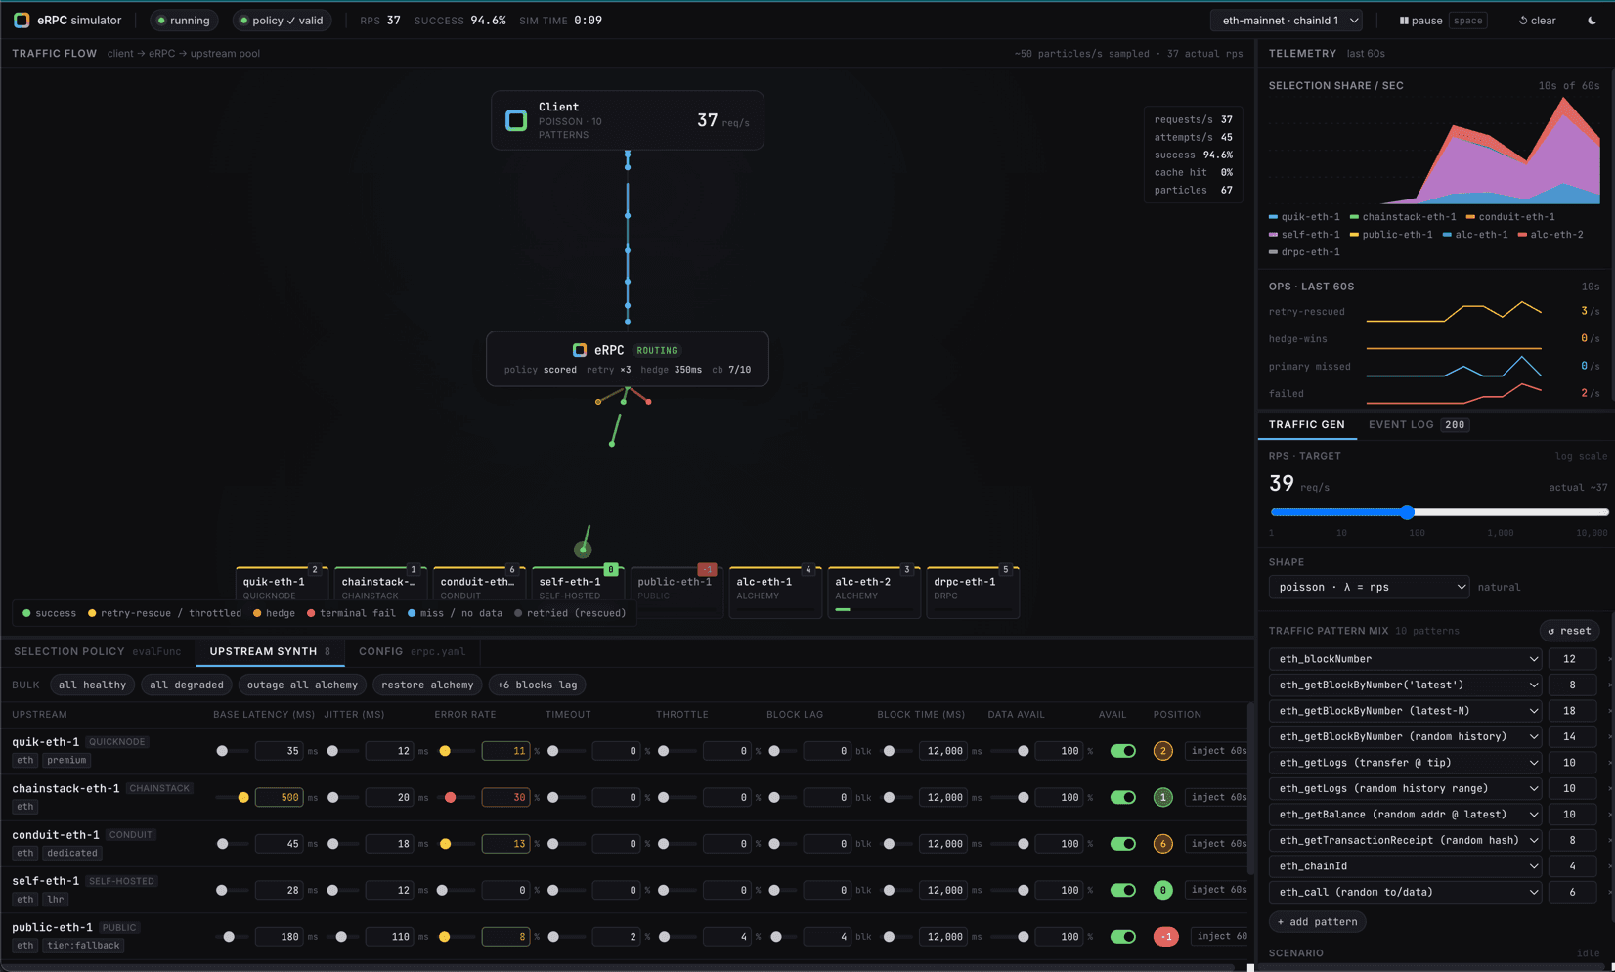Image resolution: width=1615 pixels, height=972 pixels.
Task: Apply +6 blocks lag preset
Action: (x=537, y=685)
